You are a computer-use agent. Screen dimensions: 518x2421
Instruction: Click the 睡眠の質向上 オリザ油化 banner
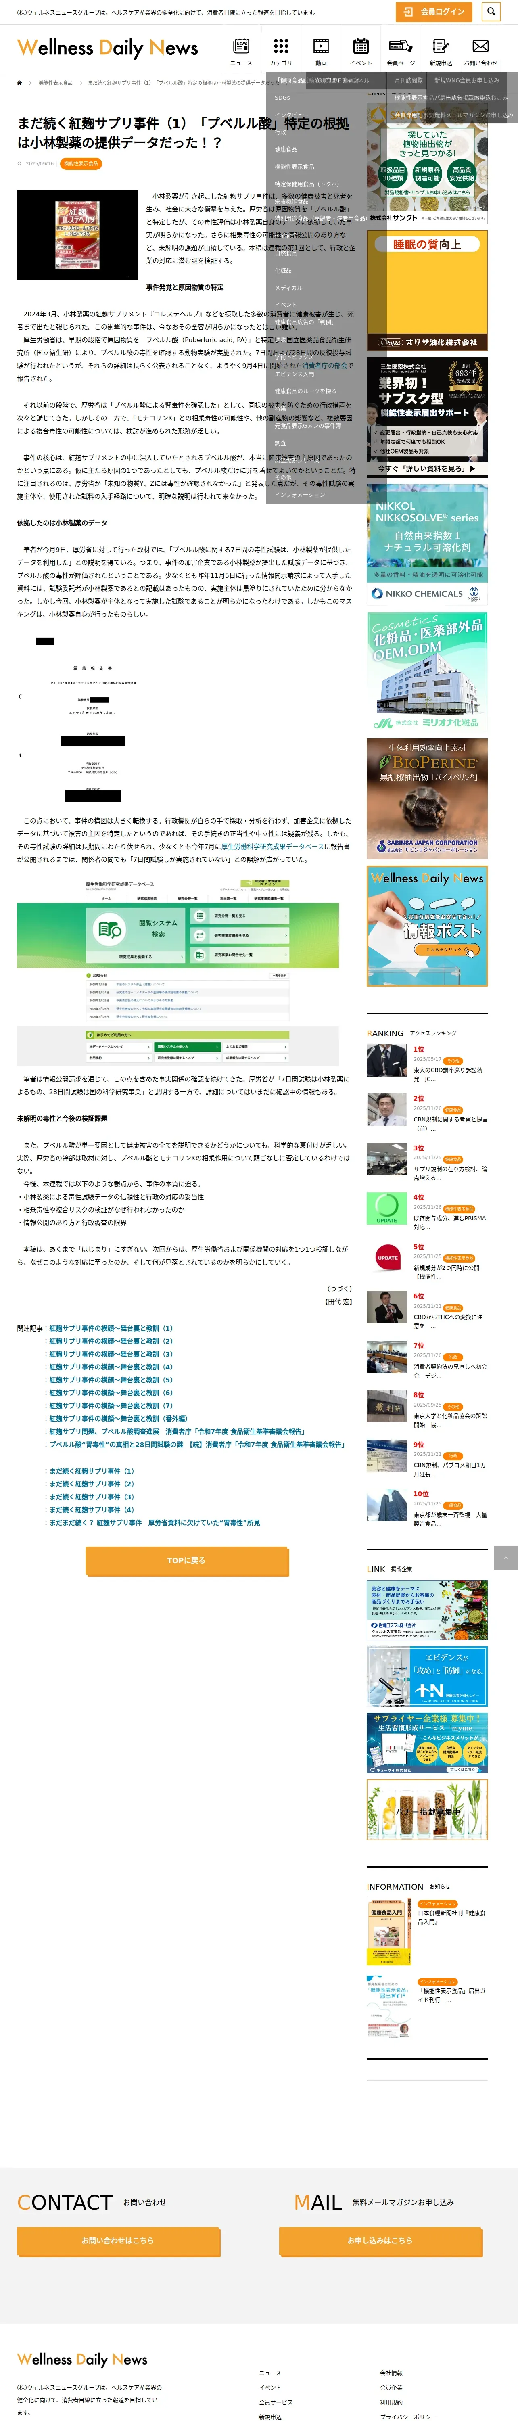(427, 291)
